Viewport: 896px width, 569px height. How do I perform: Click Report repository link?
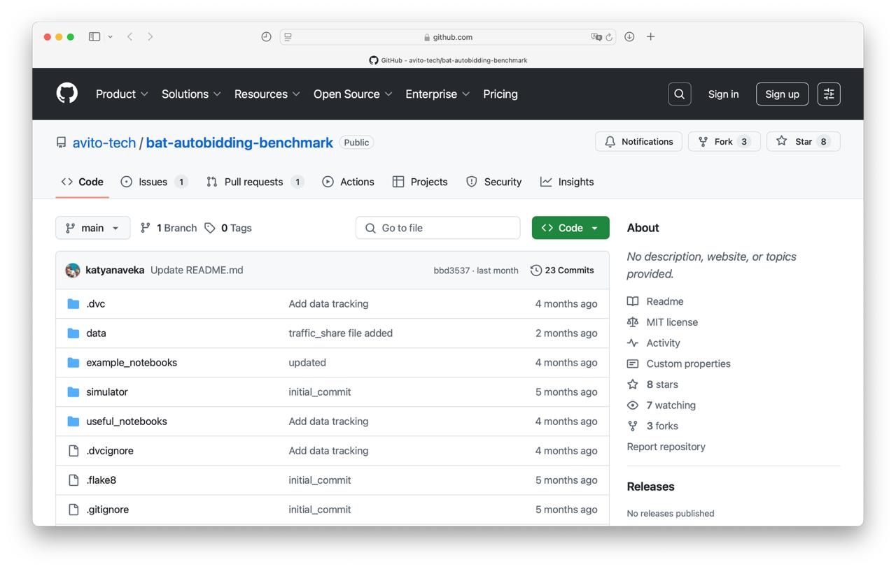666,447
